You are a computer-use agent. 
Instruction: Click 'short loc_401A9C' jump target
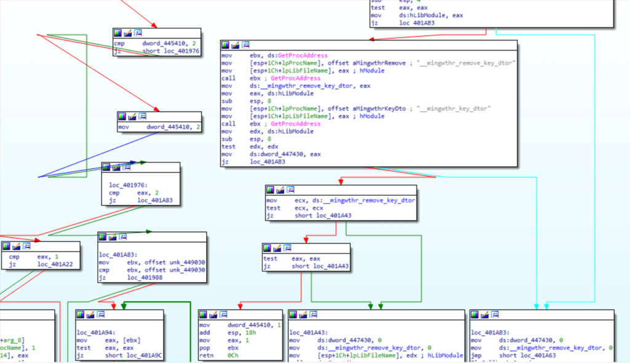click(134, 356)
